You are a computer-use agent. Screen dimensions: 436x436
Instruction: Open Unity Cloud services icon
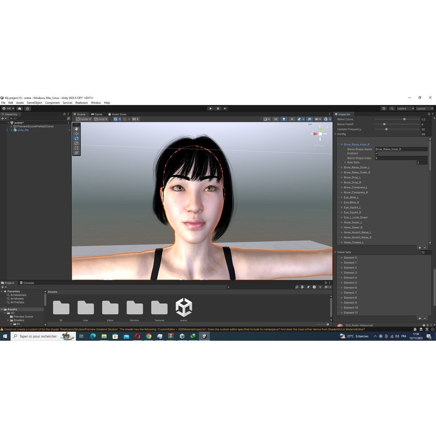[19, 109]
